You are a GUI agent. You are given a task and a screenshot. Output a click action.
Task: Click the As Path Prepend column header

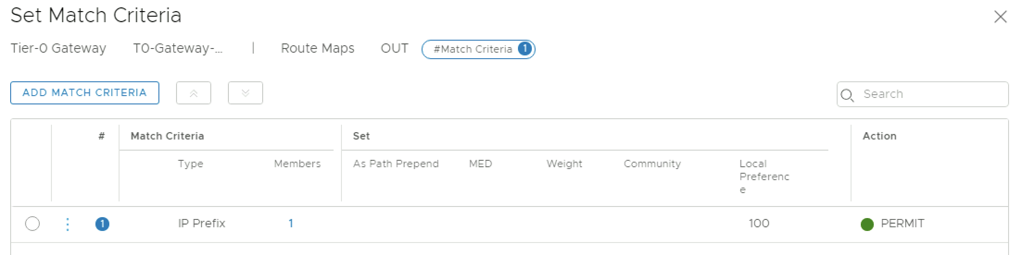(x=396, y=164)
